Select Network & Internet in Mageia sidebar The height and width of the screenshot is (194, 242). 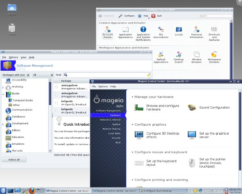coord(110,120)
